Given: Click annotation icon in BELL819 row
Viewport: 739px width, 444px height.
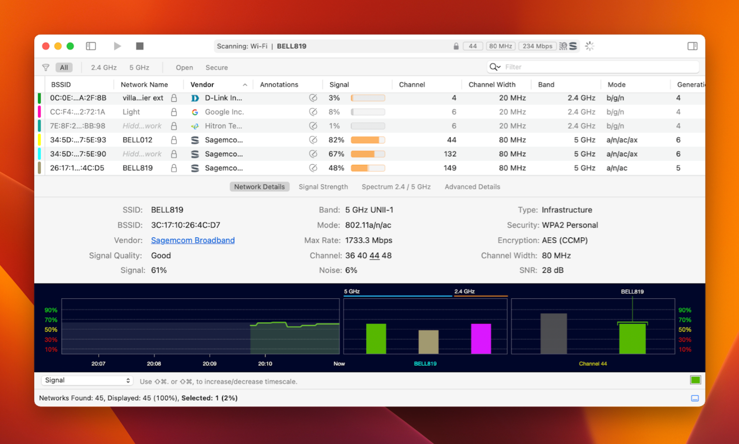Looking at the screenshot, I should point(313,168).
